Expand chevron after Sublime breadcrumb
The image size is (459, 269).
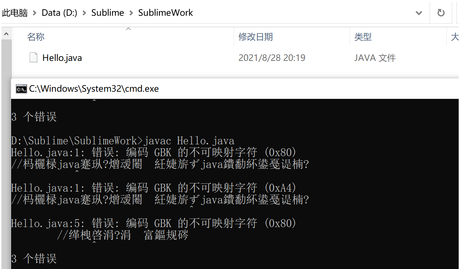click(131, 13)
